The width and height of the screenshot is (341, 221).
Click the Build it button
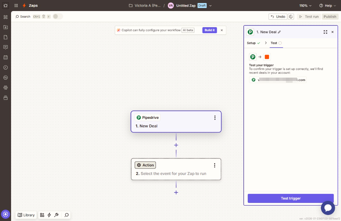coord(210,30)
